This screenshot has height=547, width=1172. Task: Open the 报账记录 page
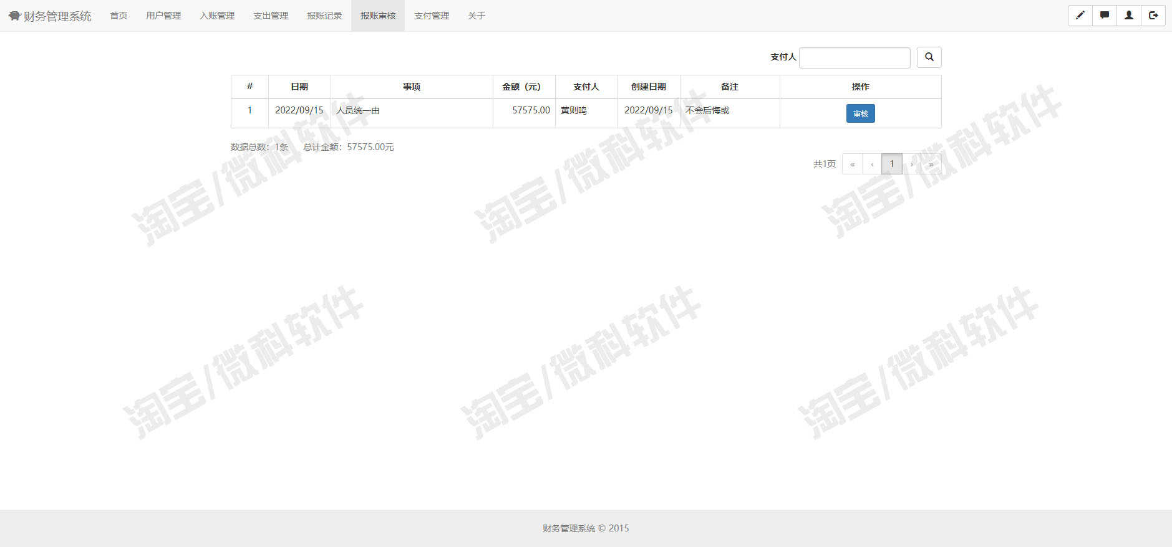click(x=324, y=16)
